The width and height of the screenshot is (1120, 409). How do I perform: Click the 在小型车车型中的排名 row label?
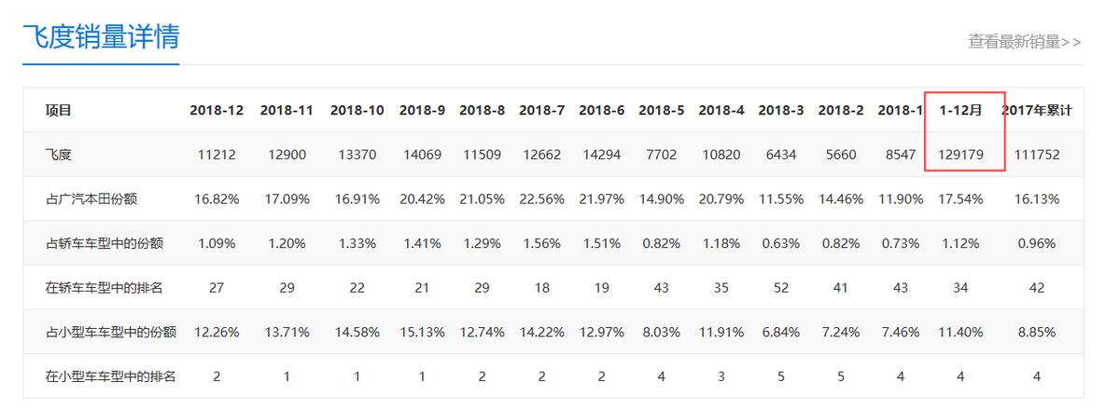pos(111,376)
